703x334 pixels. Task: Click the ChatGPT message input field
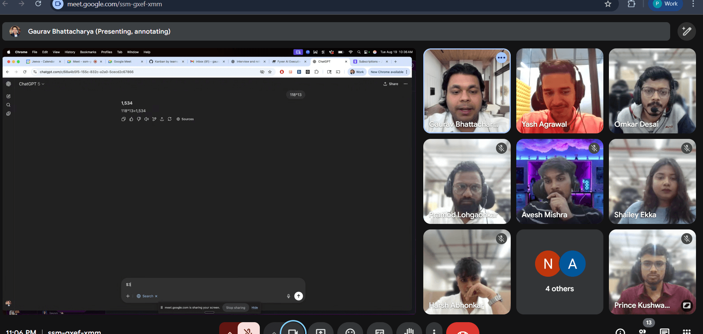coord(213,284)
